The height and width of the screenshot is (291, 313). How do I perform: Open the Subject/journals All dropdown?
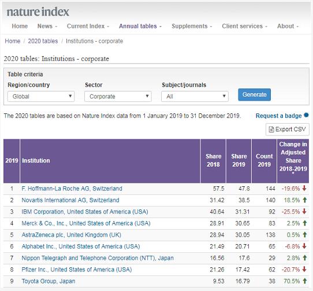tap(195, 97)
